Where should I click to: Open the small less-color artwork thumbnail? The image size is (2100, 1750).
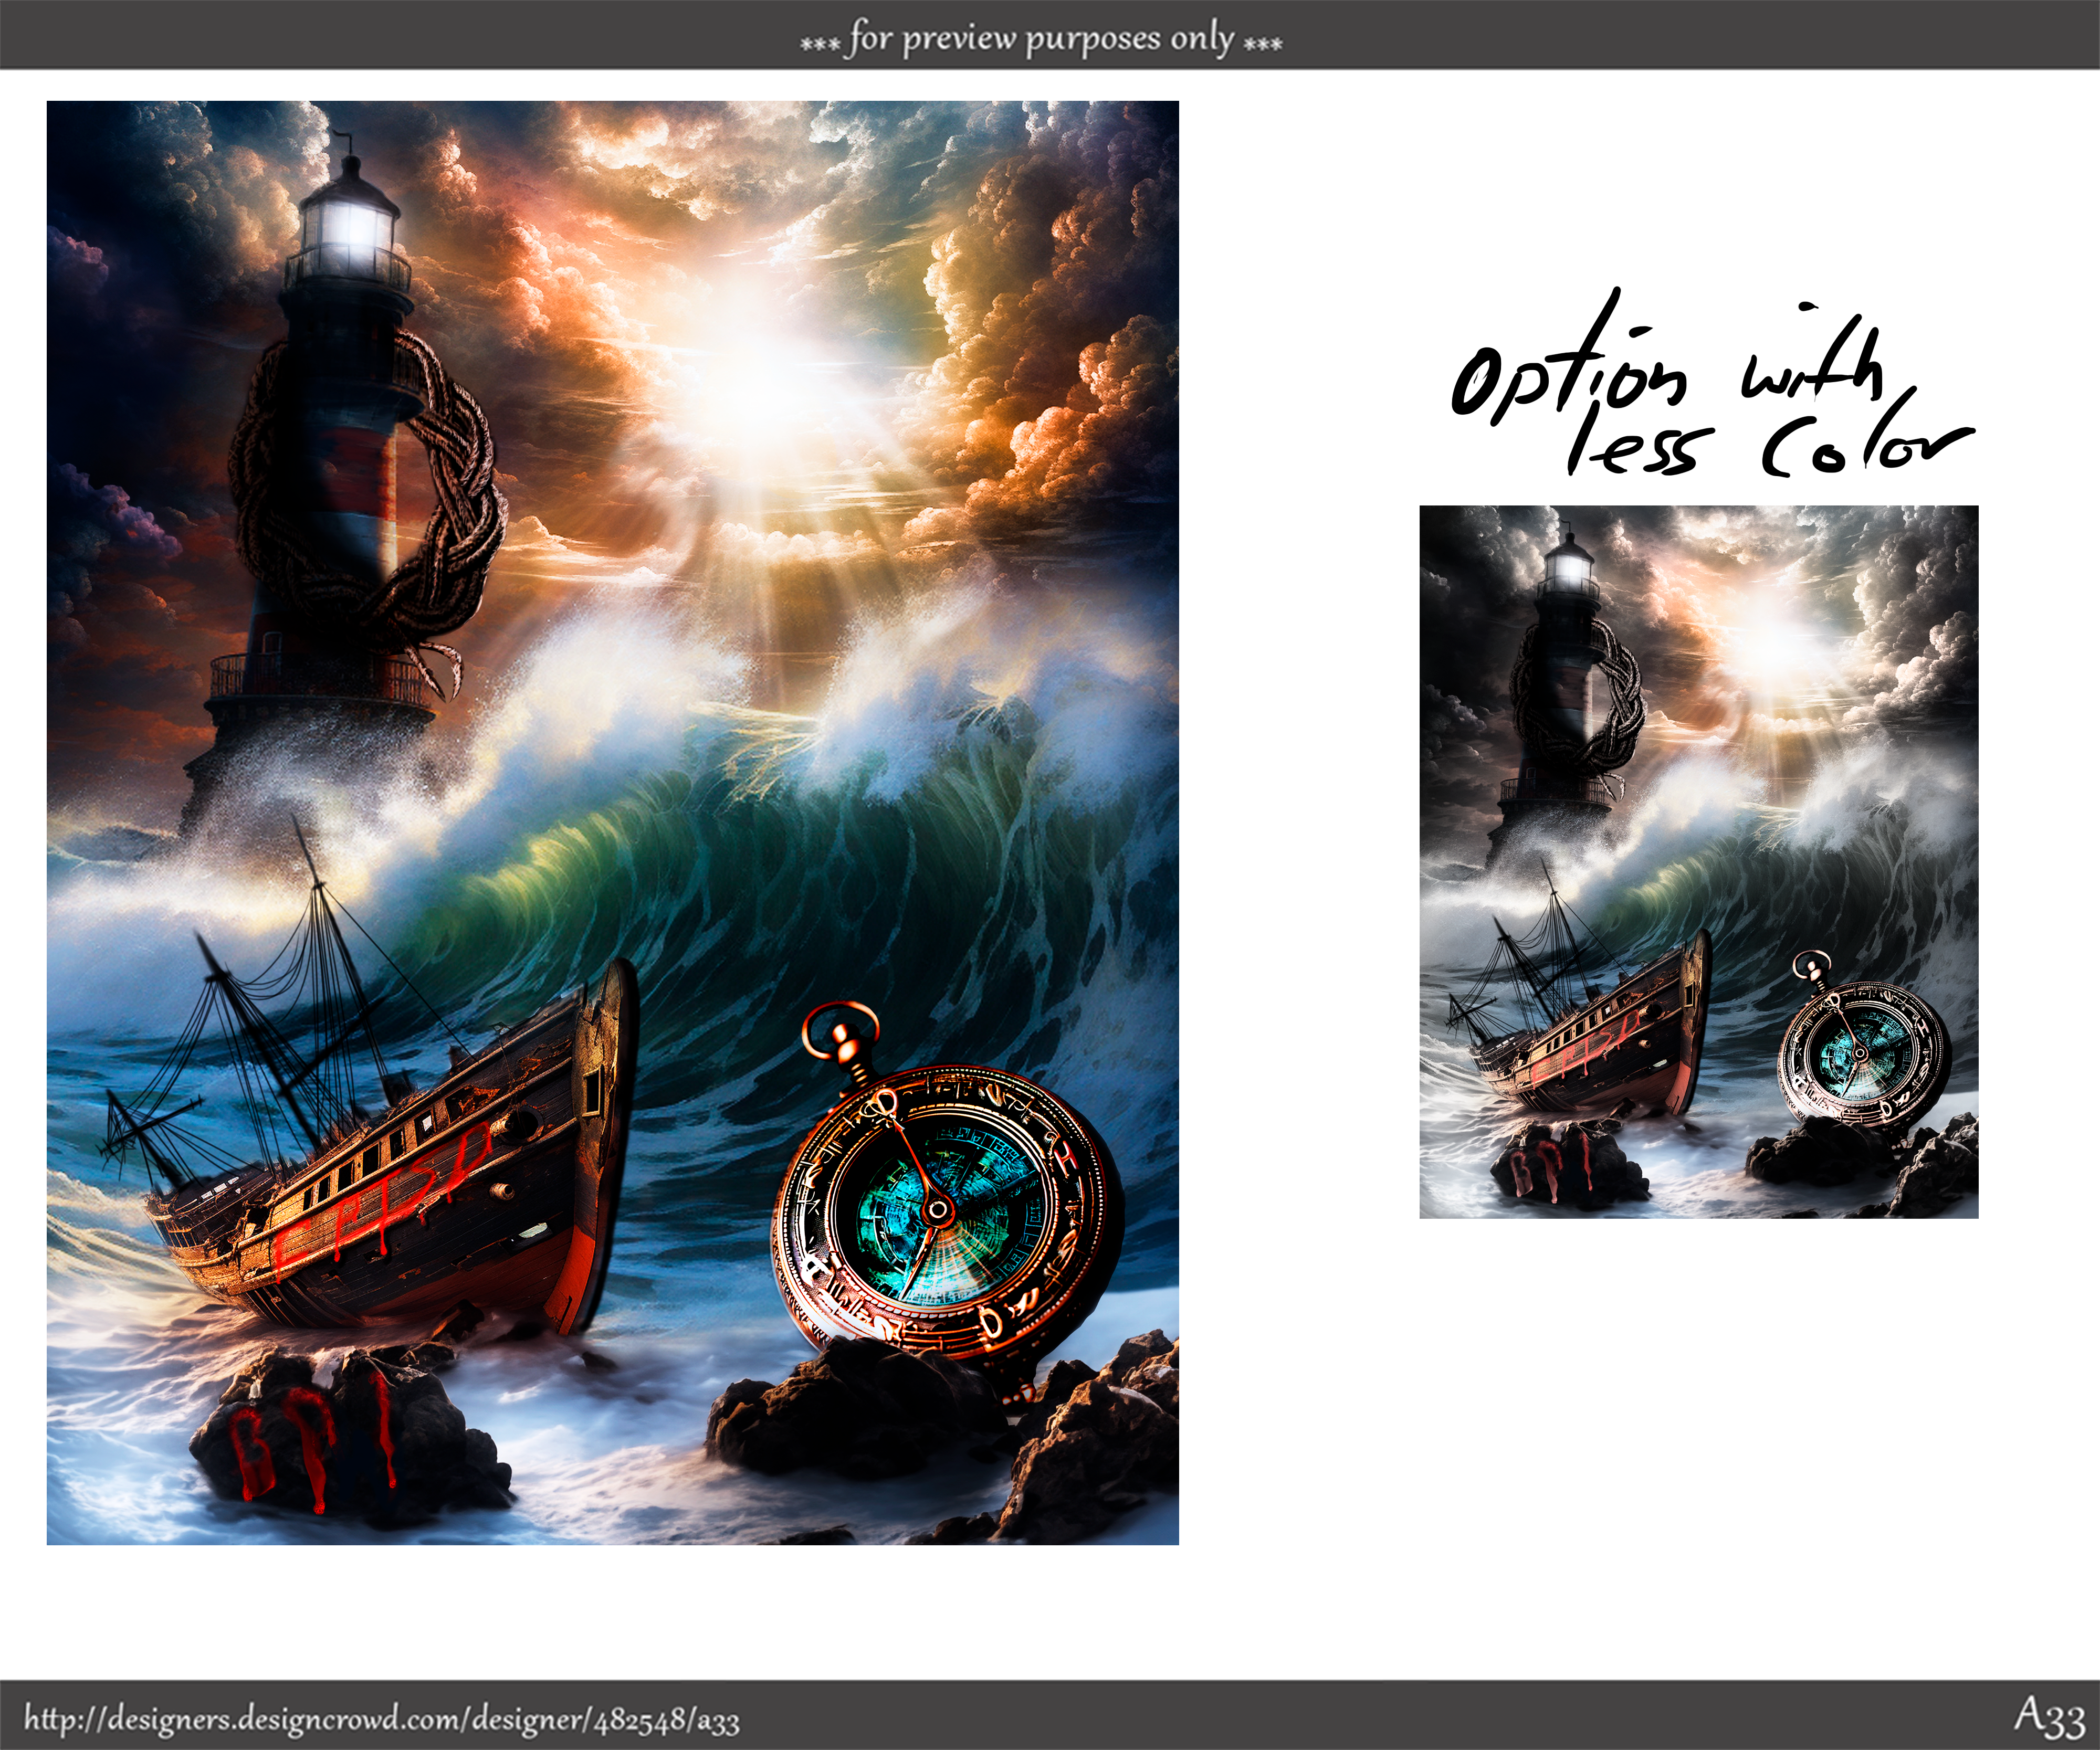point(1698,861)
